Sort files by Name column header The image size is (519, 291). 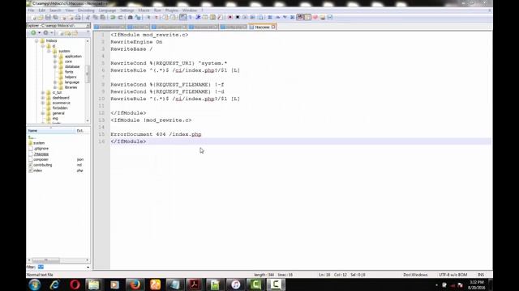pos(51,131)
